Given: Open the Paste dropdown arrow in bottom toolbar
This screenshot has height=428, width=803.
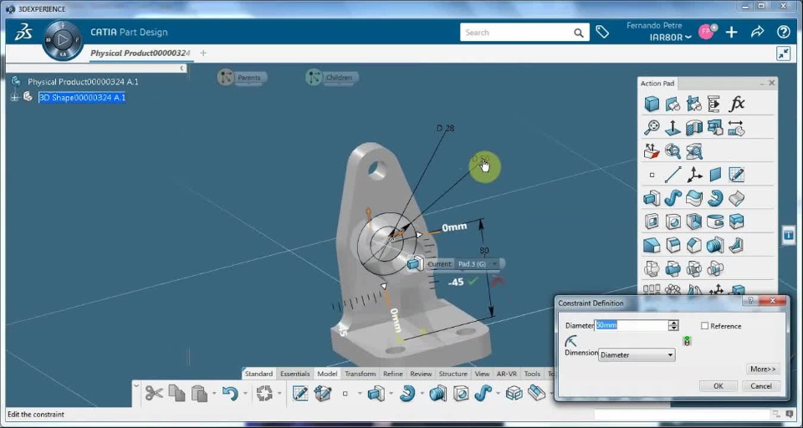Looking at the screenshot, I should [213, 394].
